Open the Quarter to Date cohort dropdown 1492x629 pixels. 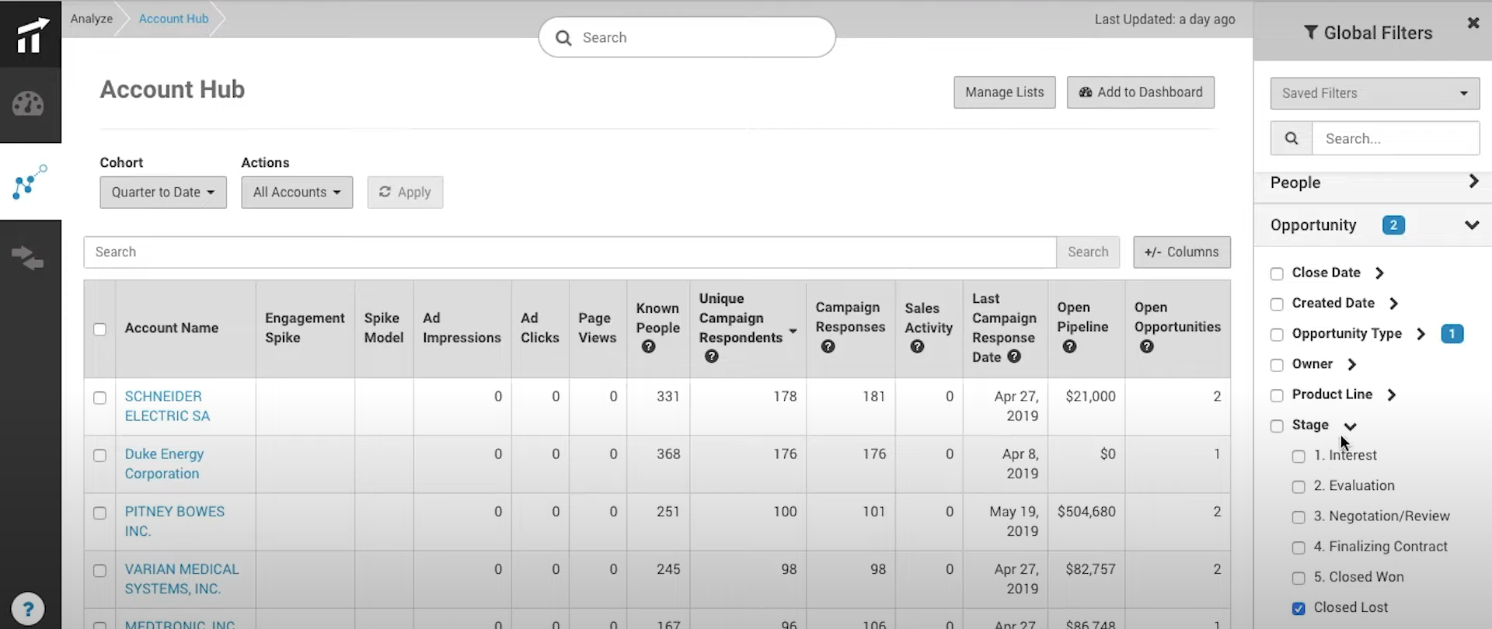[163, 193]
